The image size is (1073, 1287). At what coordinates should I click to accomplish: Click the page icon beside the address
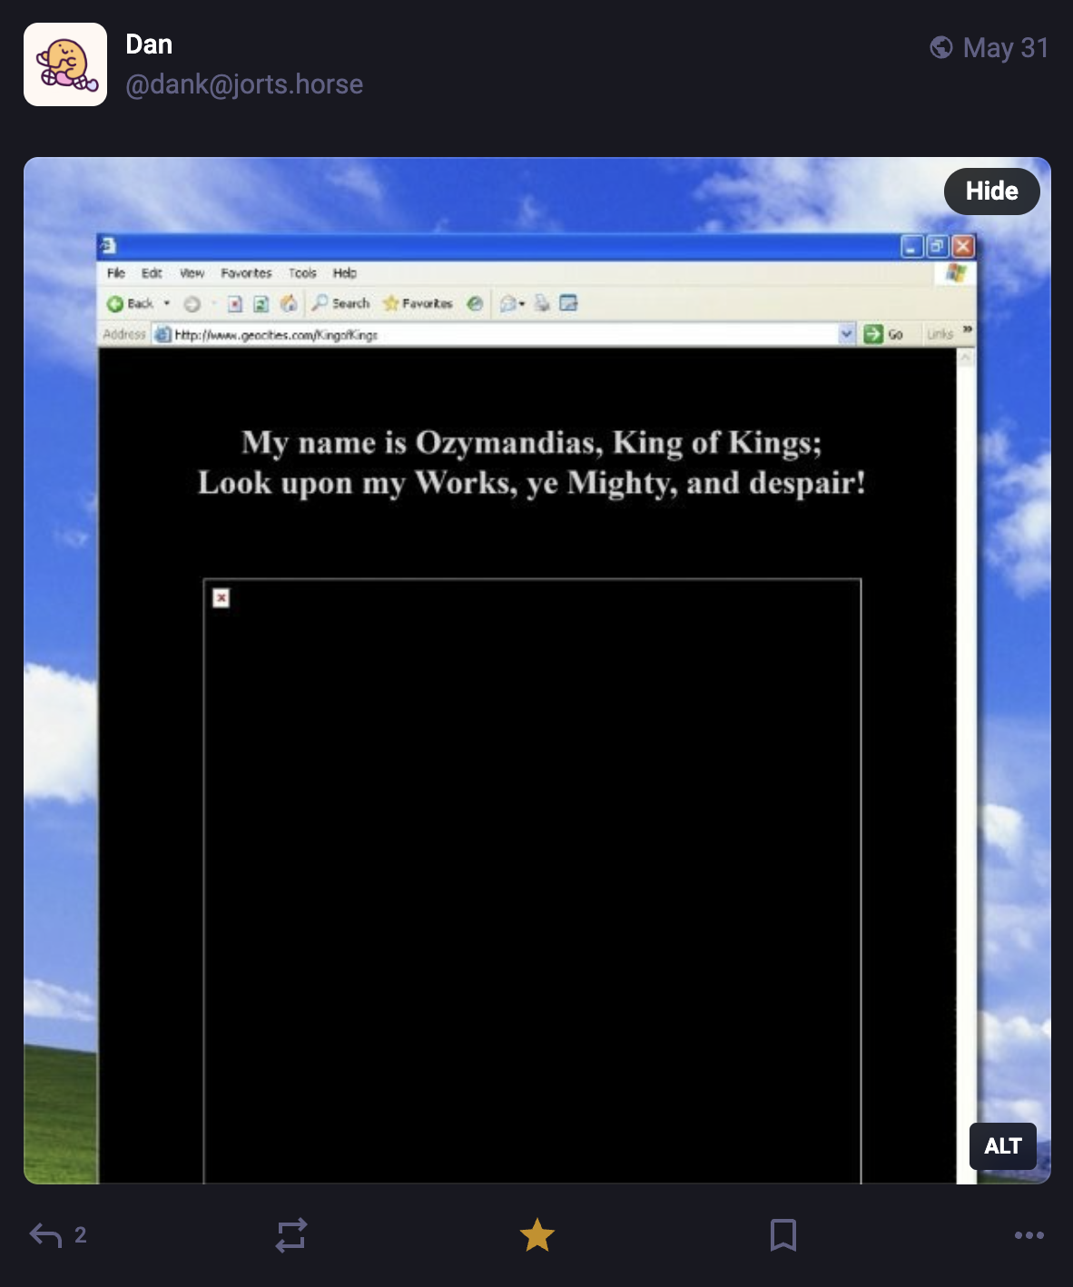(162, 335)
